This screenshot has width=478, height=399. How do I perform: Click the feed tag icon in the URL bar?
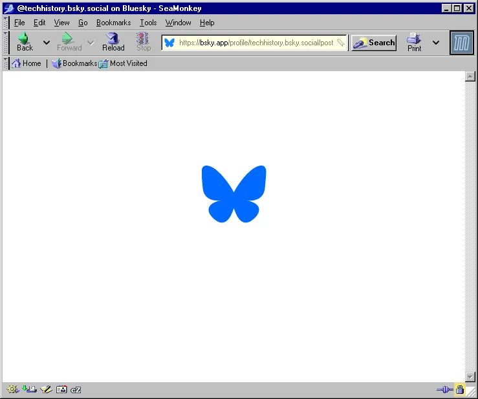(341, 43)
